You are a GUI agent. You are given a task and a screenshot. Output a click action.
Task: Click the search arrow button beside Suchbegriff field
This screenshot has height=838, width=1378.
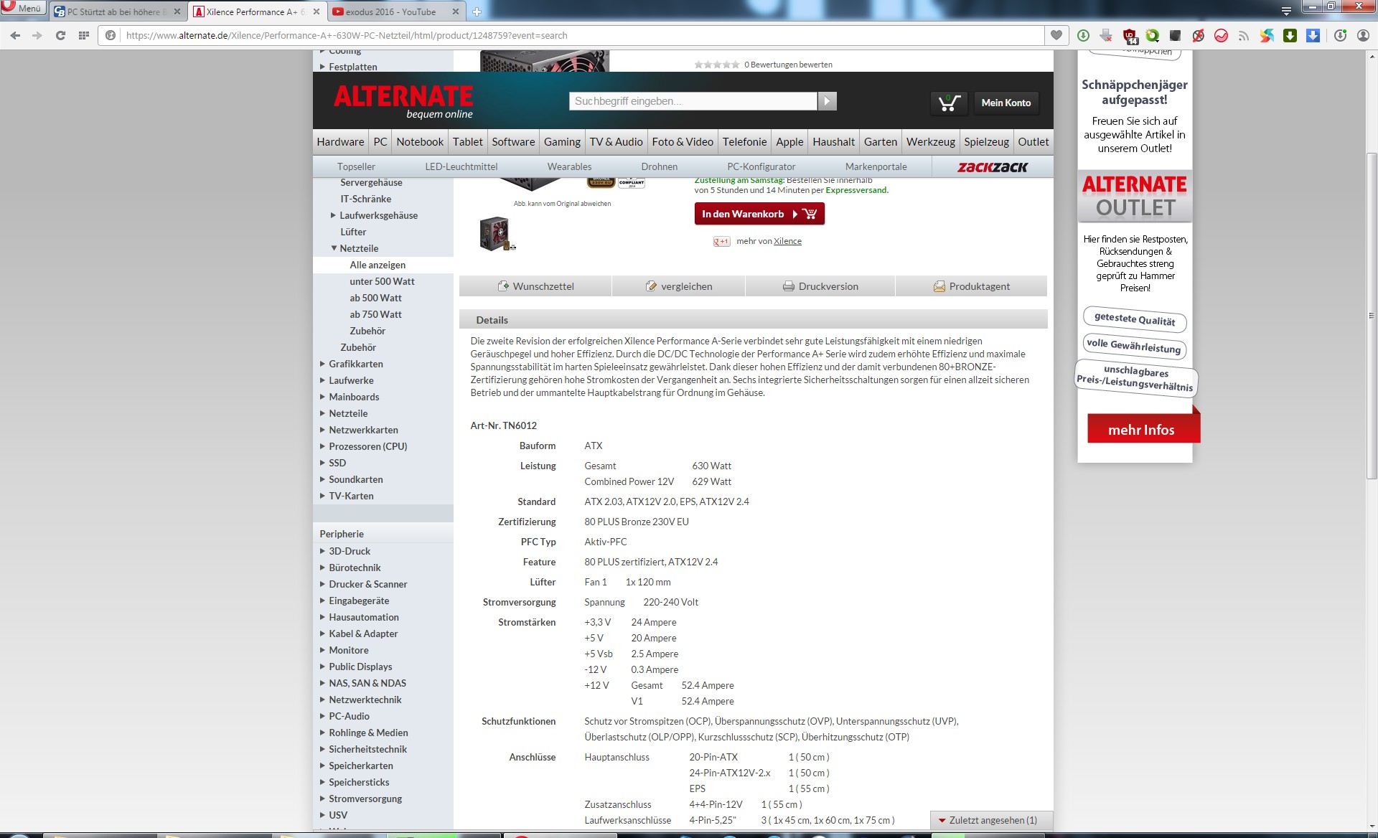click(x=827, y=101)
